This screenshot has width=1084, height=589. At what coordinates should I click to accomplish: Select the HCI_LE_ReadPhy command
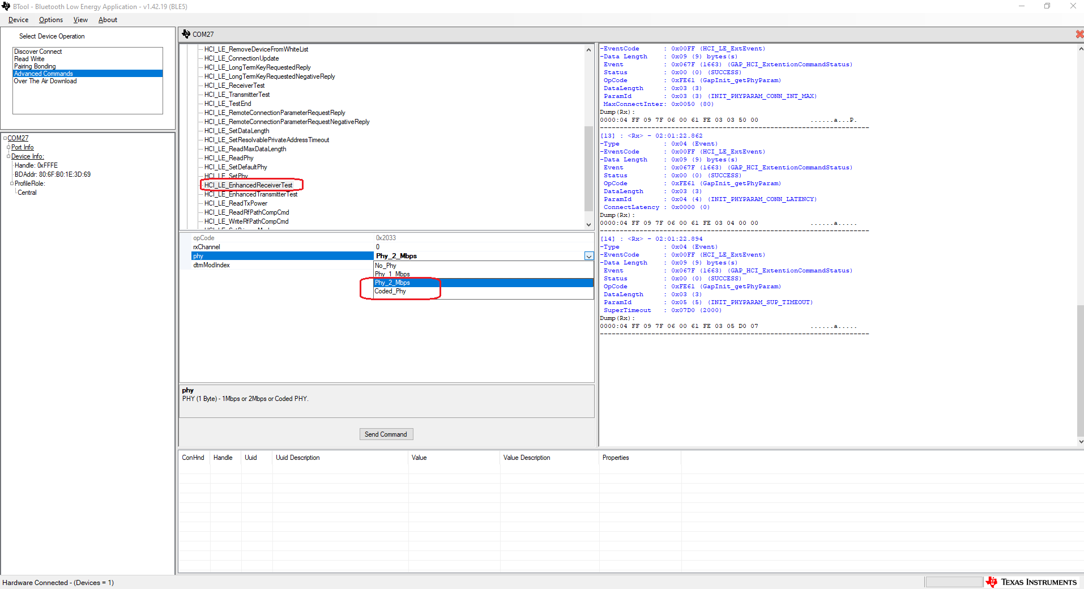click(x=228, y=157)
